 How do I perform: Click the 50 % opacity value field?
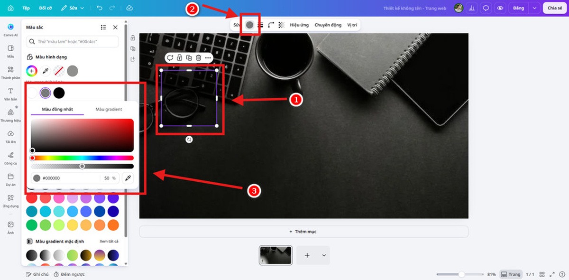(x=110, y=178)
